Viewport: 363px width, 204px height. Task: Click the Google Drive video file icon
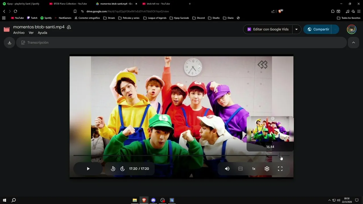7,29
